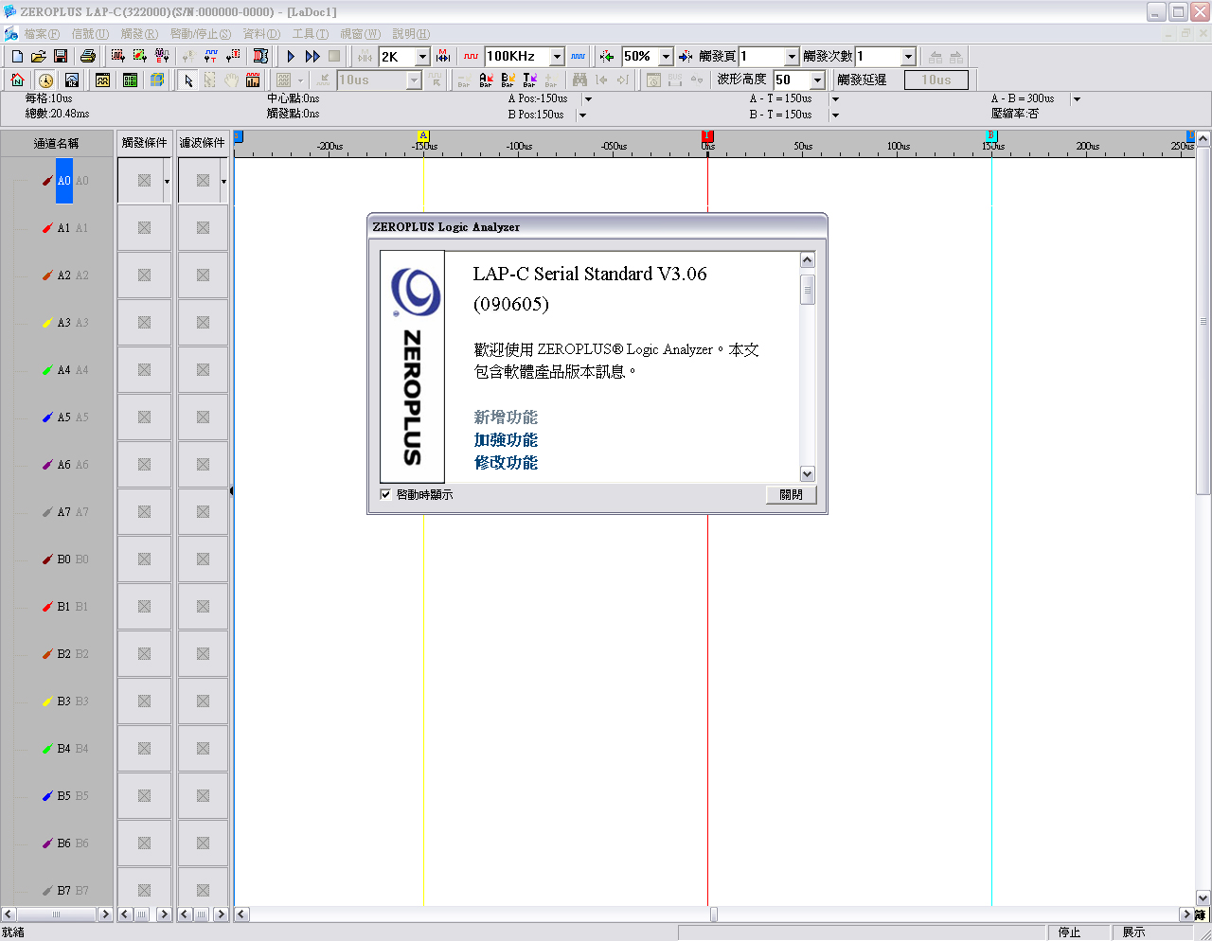Open a file using the folder icon
The image size is (1212, 941).
coord(39,57)
